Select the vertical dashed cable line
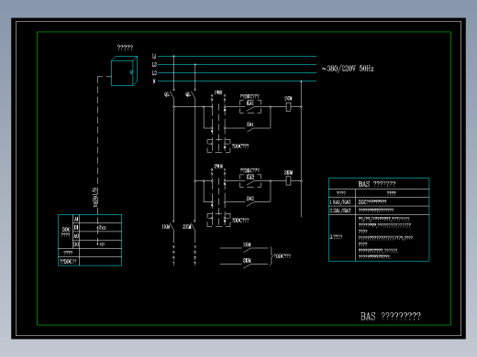This screenshot has width=477, height=357. 98,145
